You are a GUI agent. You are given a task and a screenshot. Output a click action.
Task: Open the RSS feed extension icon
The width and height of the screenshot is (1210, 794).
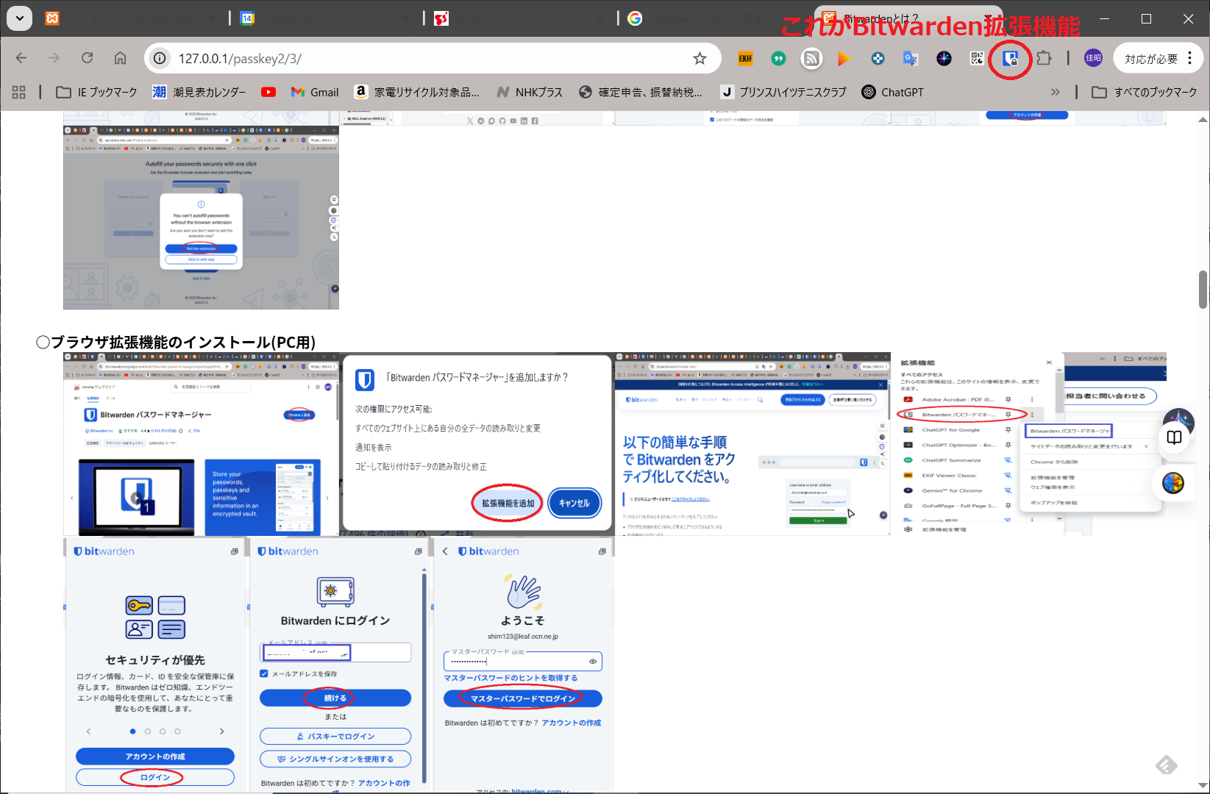coord(811,59)
